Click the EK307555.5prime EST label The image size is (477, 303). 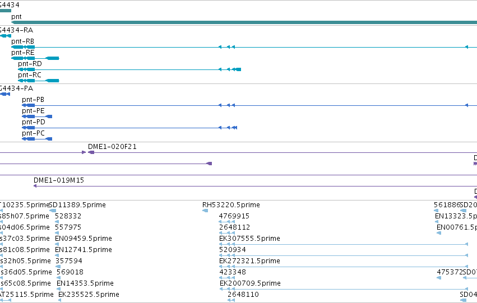point(249,239)
